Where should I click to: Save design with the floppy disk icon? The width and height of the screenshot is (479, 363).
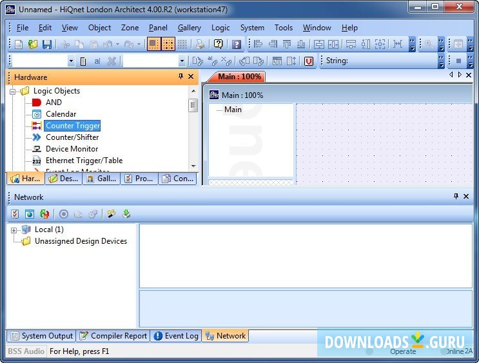coord(46,44)
